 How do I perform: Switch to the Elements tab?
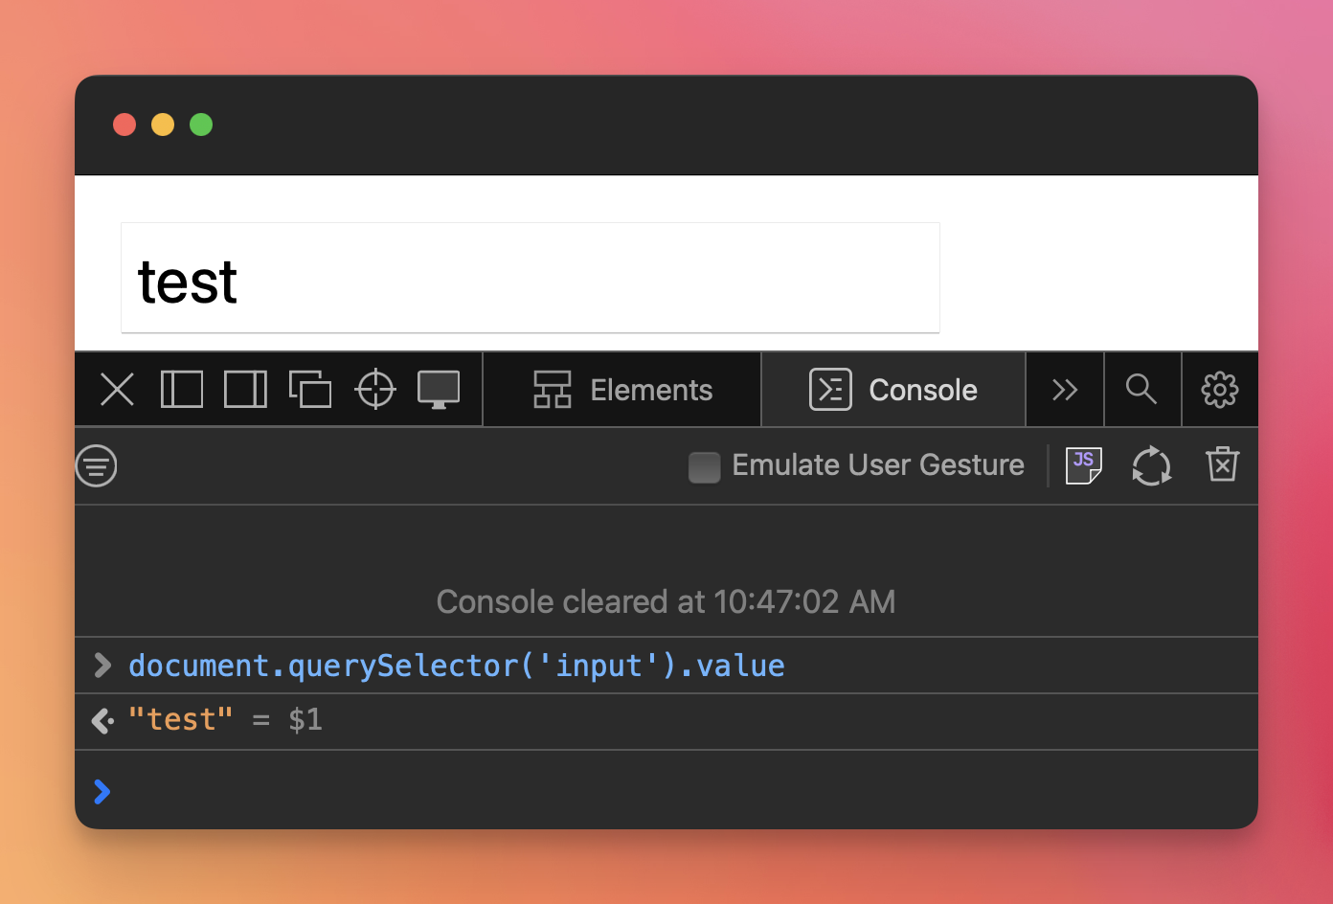click(622, 390)
